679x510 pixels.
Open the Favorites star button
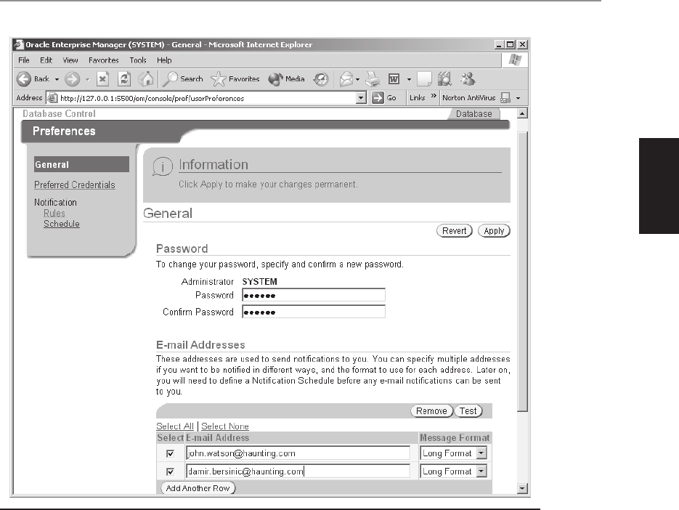point(235,79)
